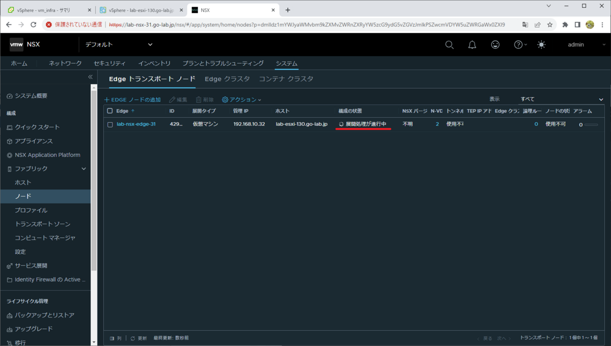Switch to the コンテナ クラスタ tab
The height and width of the screenshot is (346, 611).
pyautogui.click(x=286, y=79)
